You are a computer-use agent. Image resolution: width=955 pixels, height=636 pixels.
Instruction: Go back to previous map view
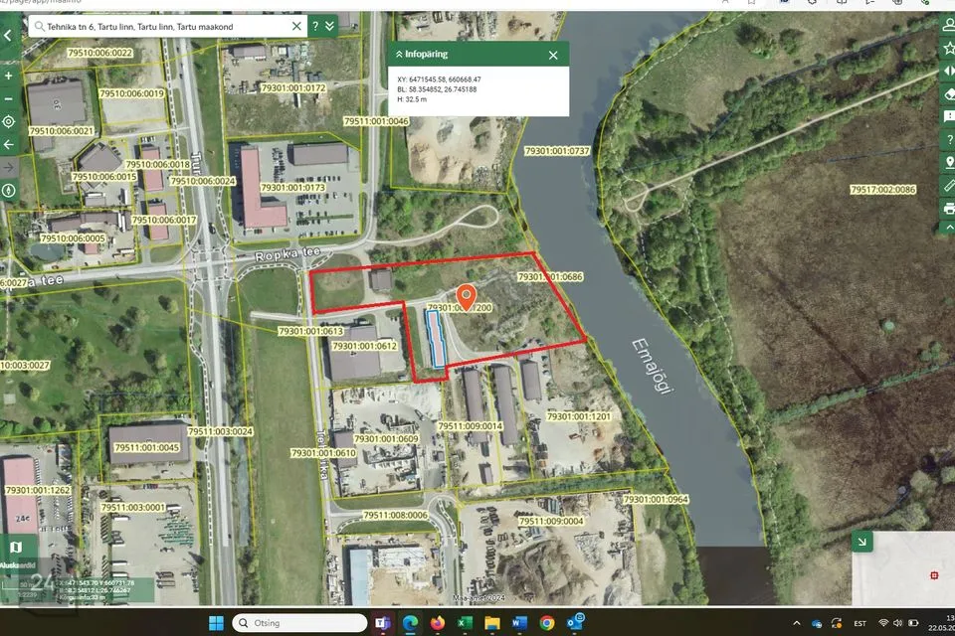pyautogui.click(x=9, y=144)
